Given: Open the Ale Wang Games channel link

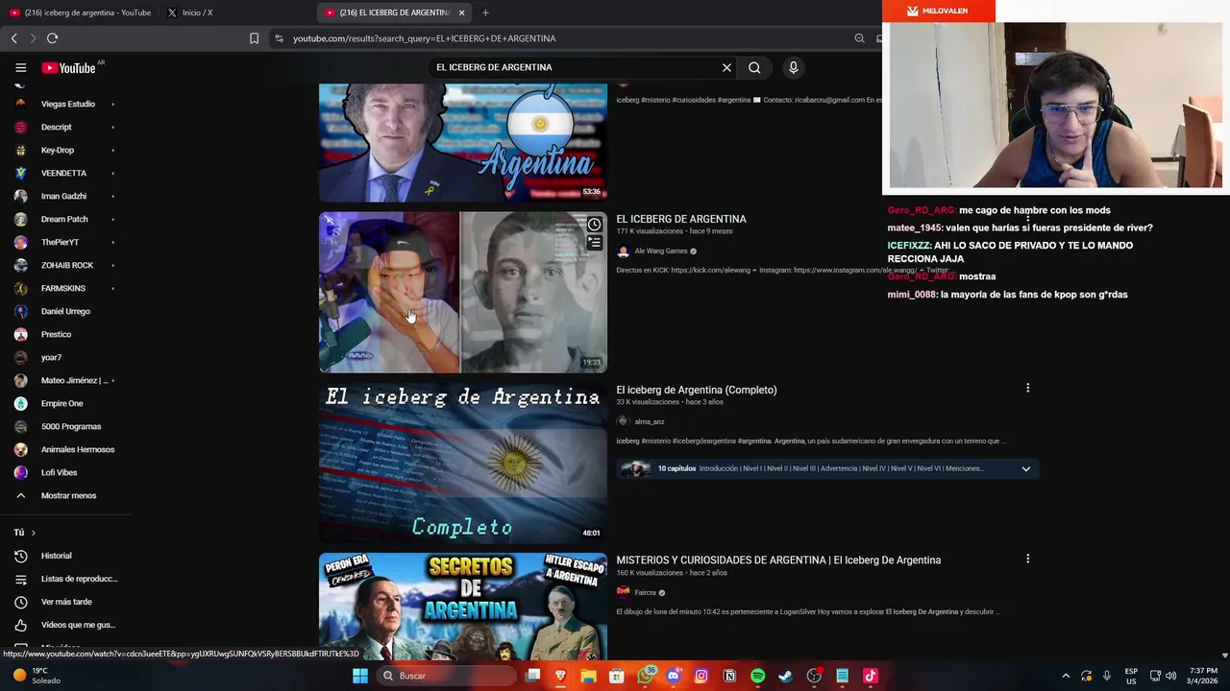Looking at the screenshot, I should tap(661, 251).
